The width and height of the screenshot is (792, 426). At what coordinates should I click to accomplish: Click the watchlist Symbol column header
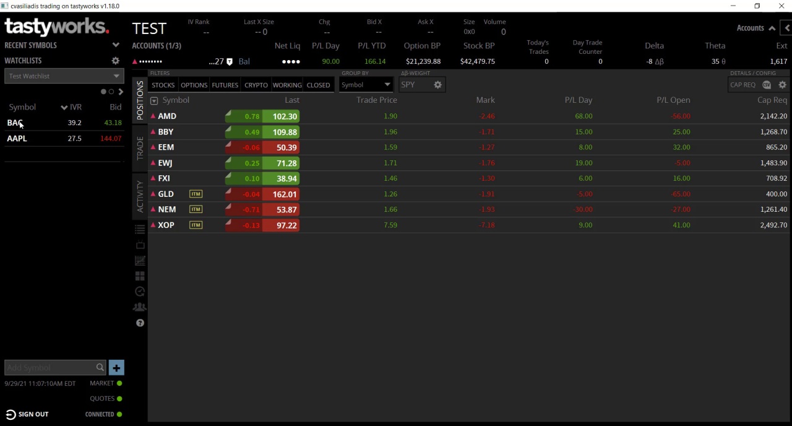pos(22,107)
